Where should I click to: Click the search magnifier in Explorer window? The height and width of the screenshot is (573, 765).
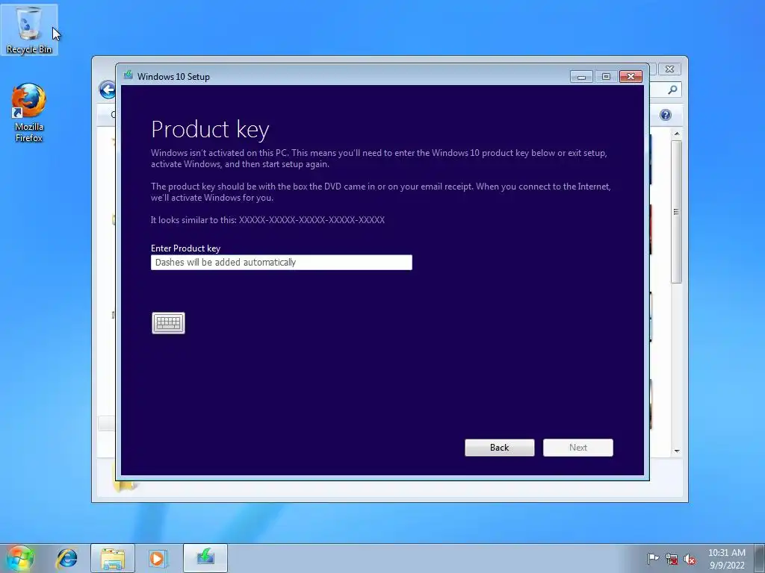672,90
